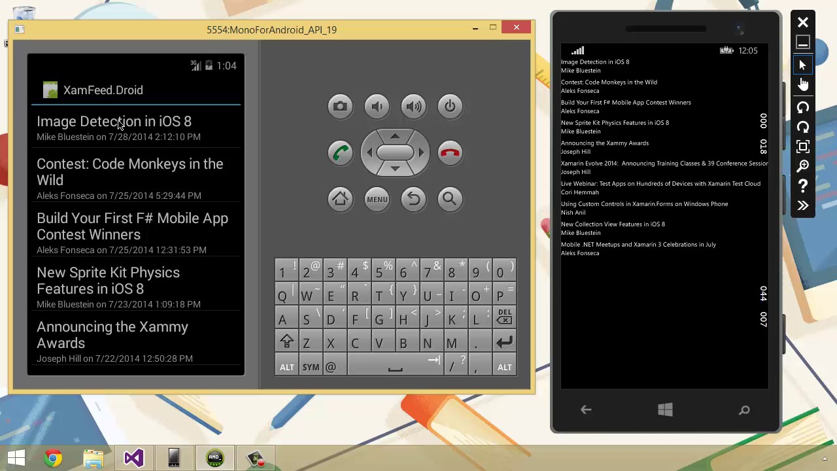
Task: Lower volume with the emulator volume-down button
Action: point(377,107)
